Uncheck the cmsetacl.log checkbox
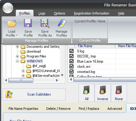 coord(71,71)
